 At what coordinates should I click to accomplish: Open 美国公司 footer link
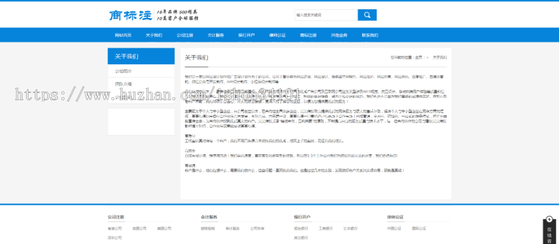click(x=164, y=229)
